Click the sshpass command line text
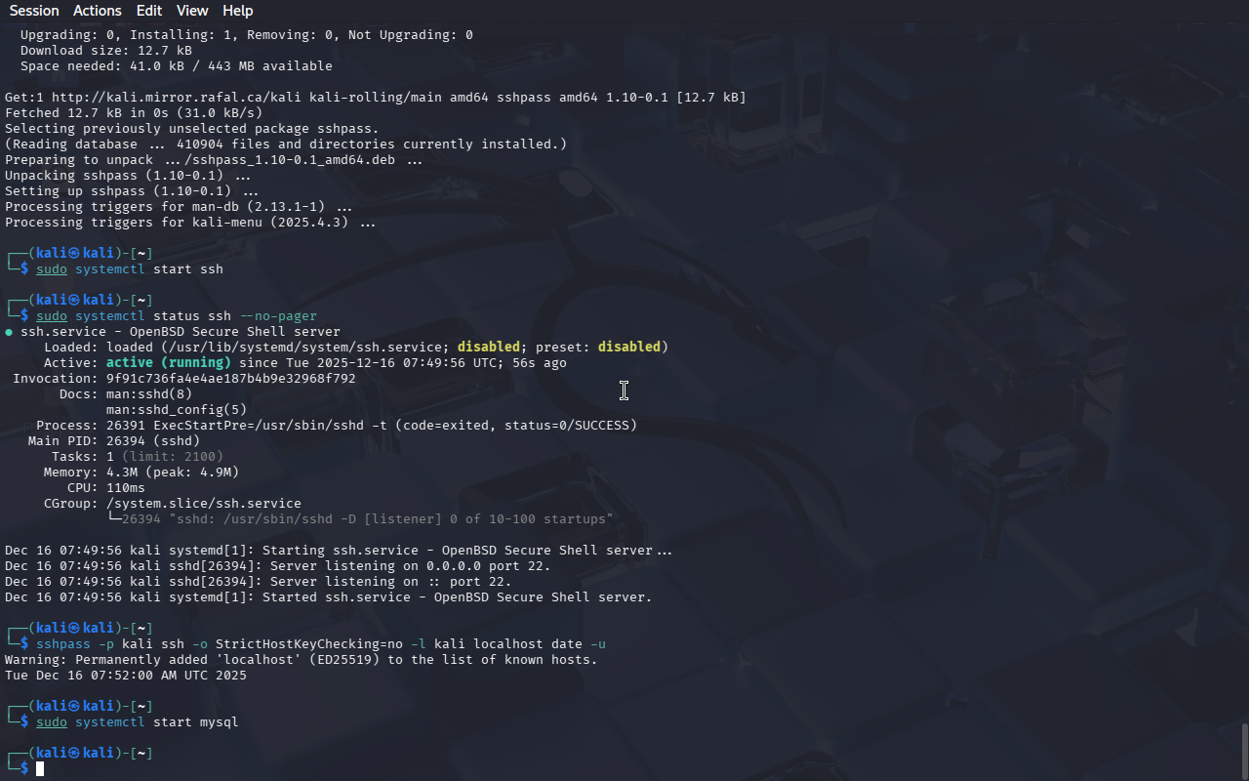 click(x=321, y=643)
